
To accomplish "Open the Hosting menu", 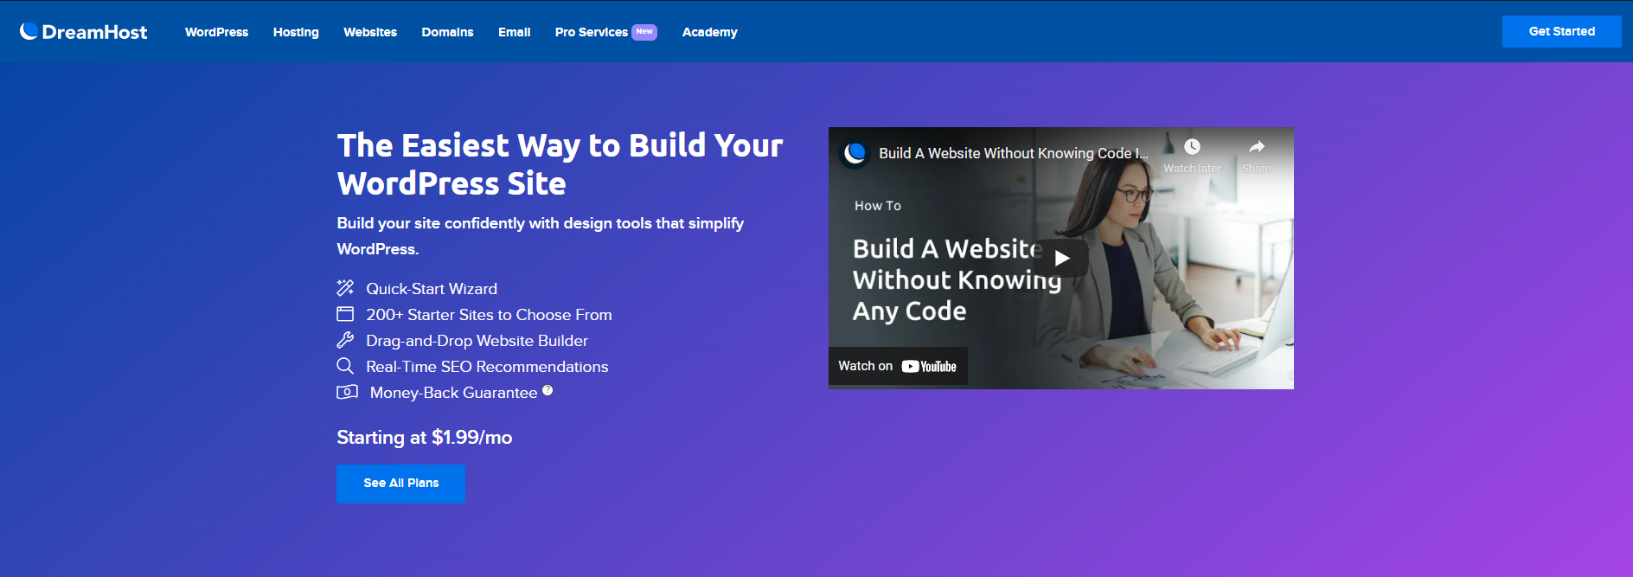I will tap(296, 32).
